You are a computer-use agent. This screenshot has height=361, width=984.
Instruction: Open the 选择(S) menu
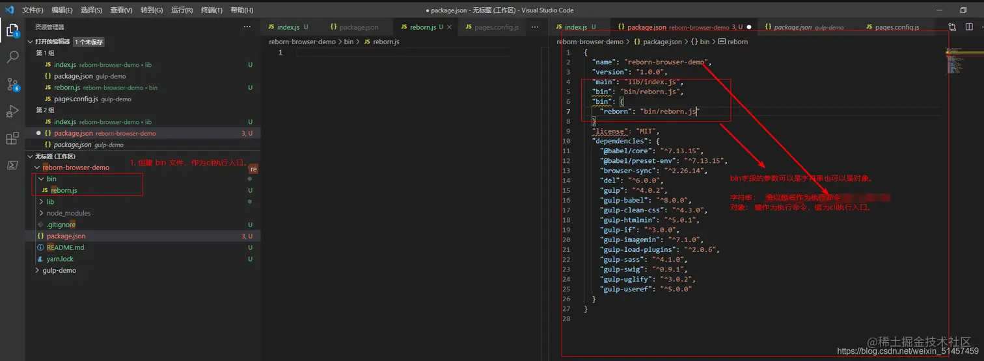92,10
